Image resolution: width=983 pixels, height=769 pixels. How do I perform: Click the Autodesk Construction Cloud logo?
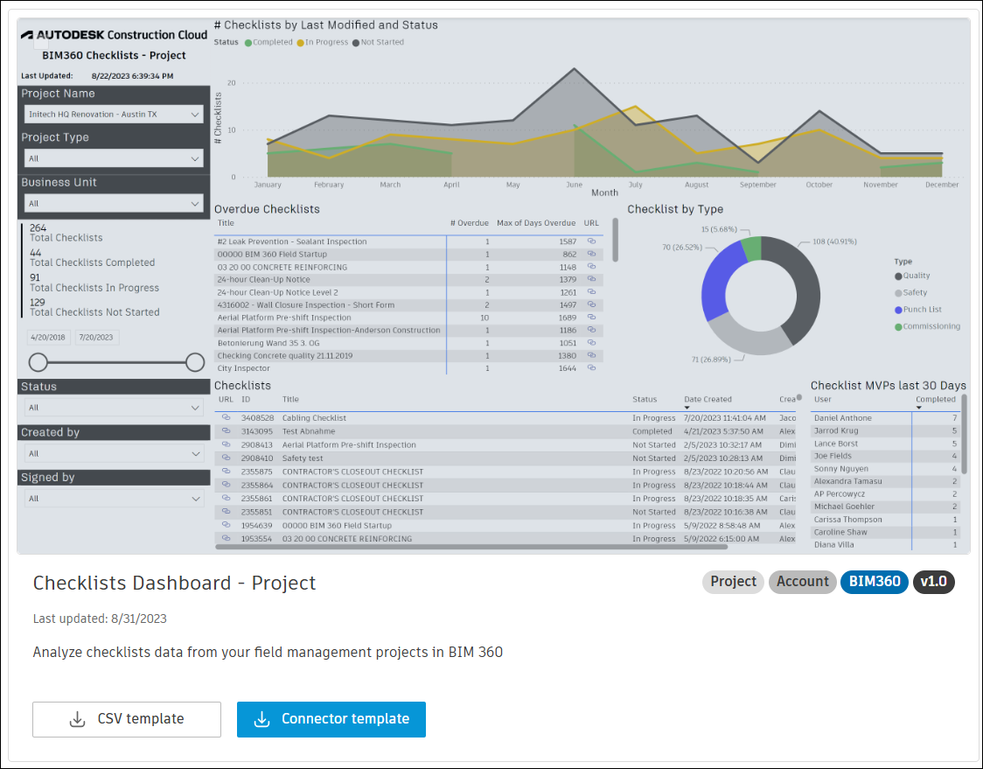tap(114, 35)
